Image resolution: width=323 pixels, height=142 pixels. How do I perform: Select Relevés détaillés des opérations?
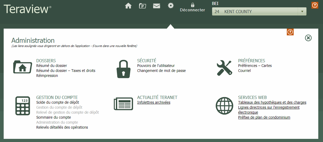(62, 127)
